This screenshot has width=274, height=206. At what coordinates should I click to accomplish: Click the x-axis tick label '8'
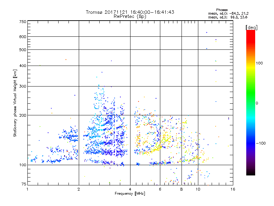pyautogui.click(x=182, y=189)
